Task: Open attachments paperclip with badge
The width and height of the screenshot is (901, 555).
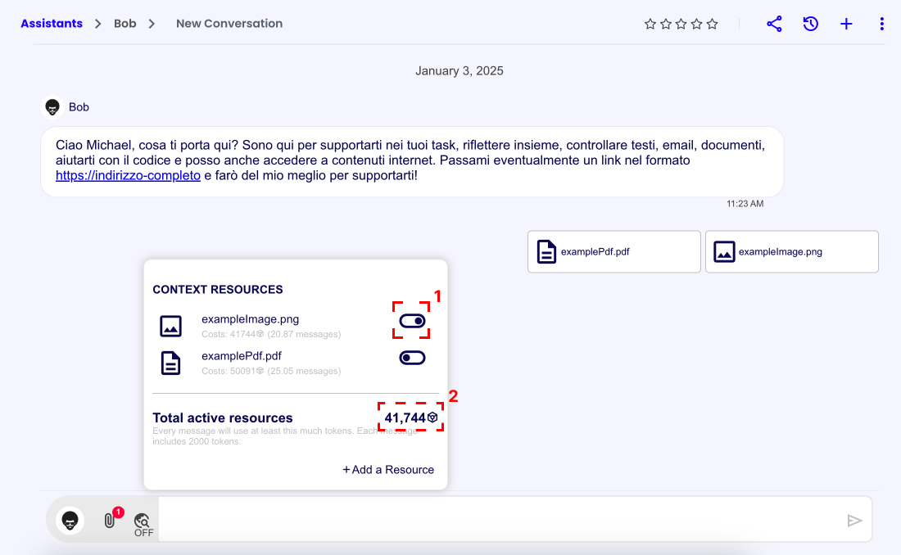Action: [111, 518]
